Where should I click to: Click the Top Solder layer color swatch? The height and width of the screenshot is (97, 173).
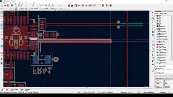coord(157,35)
